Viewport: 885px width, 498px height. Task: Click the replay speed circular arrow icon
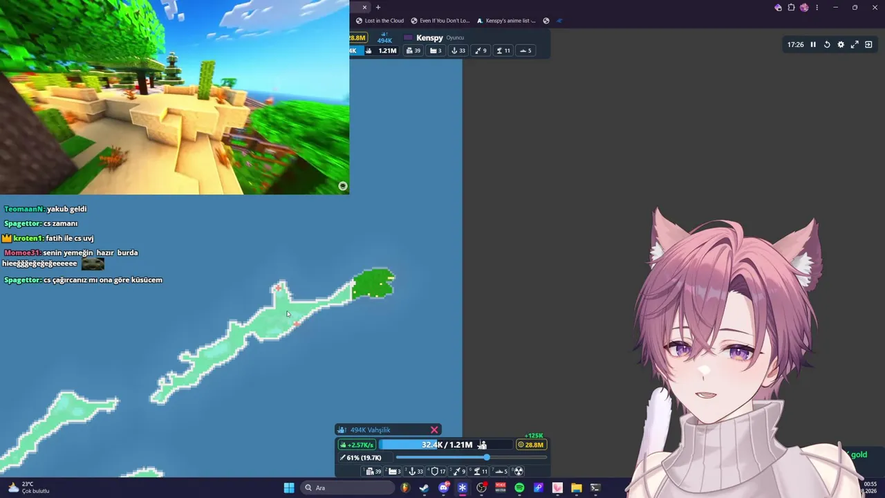pos(827,44)
